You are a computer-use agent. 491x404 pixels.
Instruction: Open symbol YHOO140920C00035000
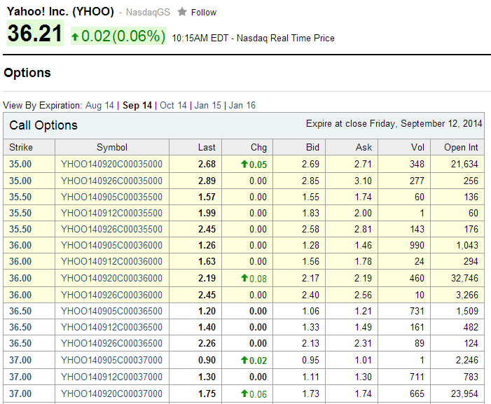(x=112, y=164)
